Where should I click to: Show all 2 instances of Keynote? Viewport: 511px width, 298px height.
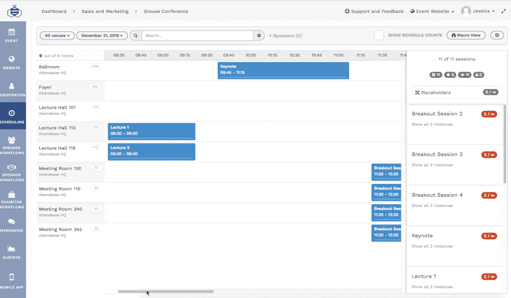(x=432, y=246)
